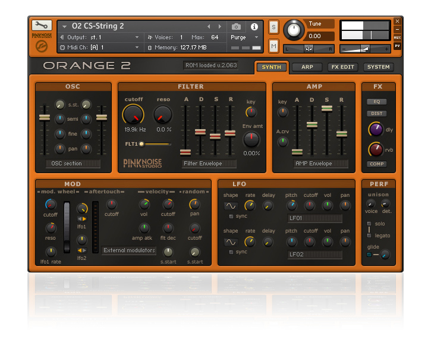Open the LFO1 selector menu
The image size is (428, 345).
[314, 218]
